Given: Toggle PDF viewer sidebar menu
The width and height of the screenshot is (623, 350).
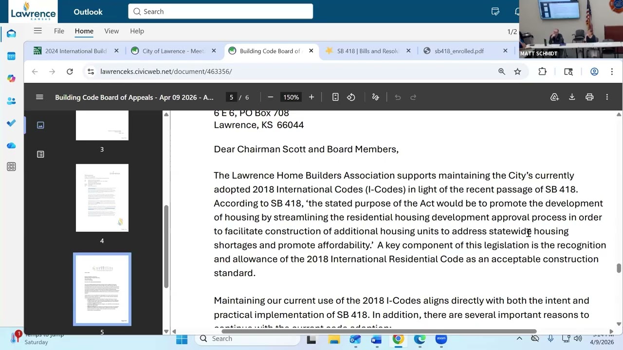Looking at the screenshot, I should [x=39, y=97].
